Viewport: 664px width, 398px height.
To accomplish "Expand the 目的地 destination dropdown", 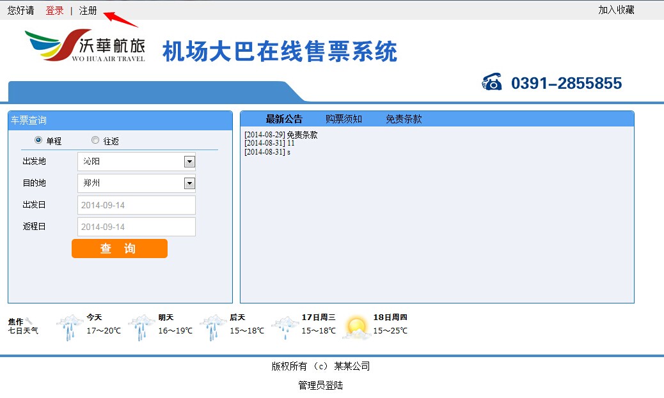I will pos(189,183).
